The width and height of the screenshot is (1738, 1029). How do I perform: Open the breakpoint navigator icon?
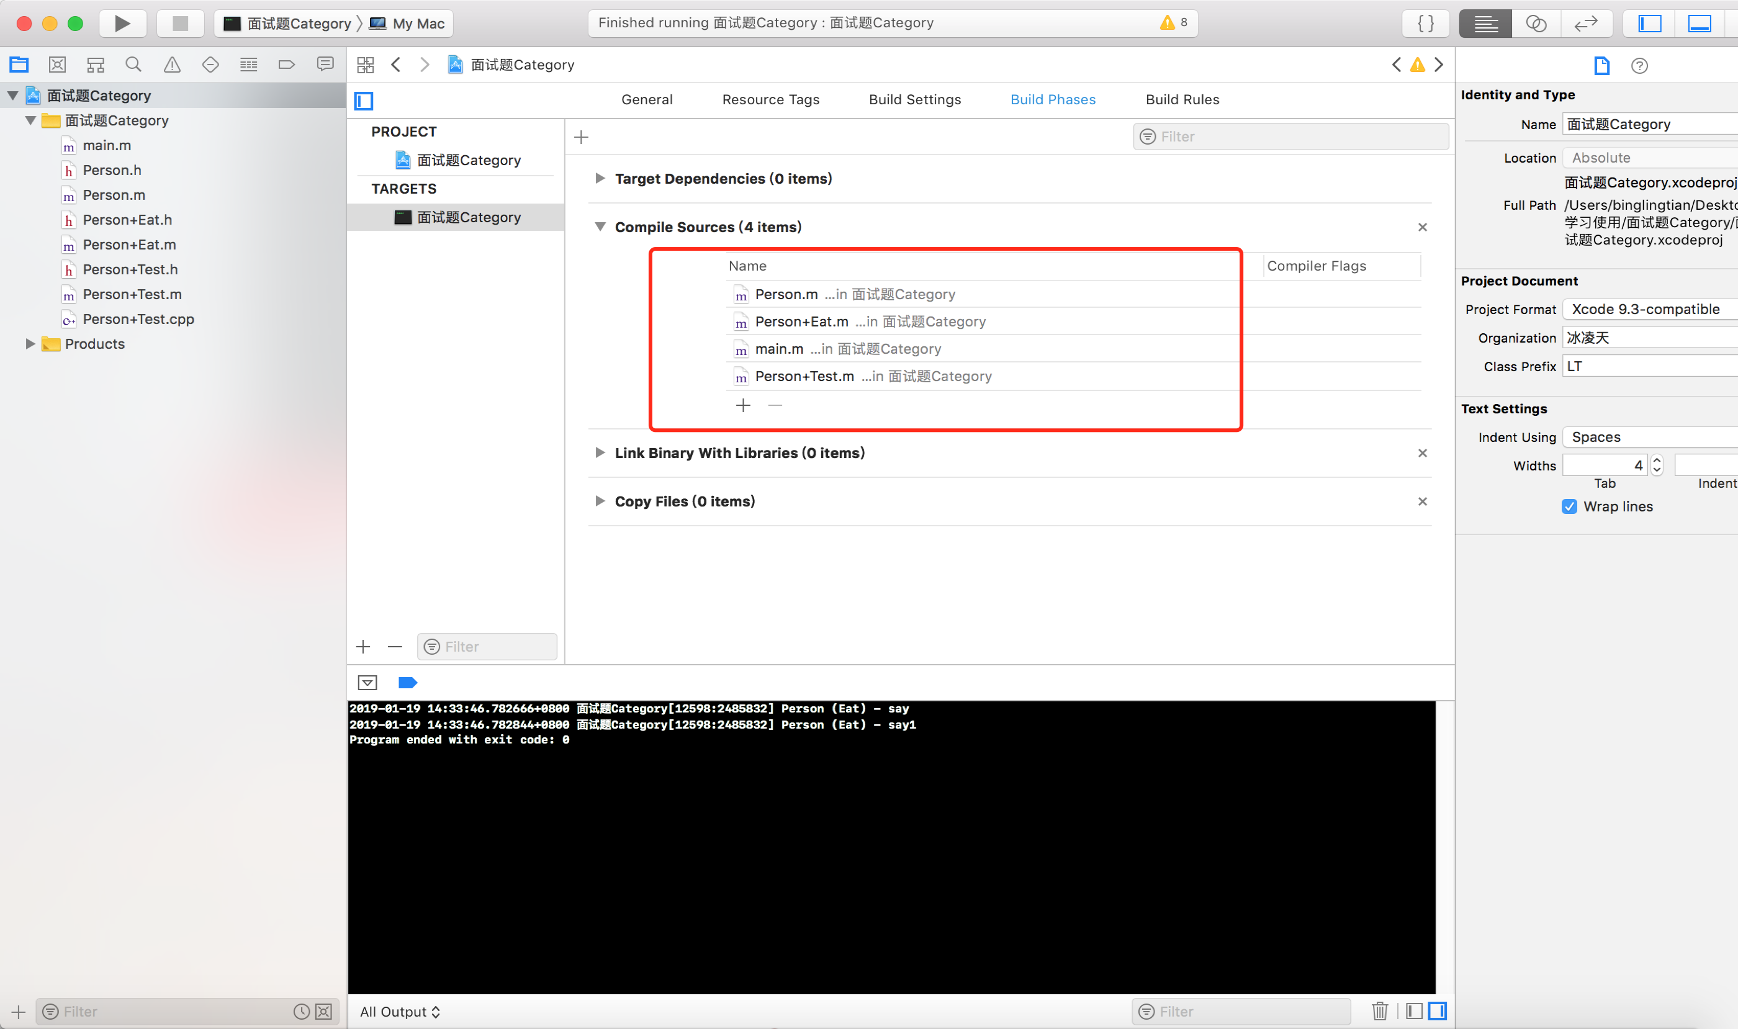(x=286, y=65)
